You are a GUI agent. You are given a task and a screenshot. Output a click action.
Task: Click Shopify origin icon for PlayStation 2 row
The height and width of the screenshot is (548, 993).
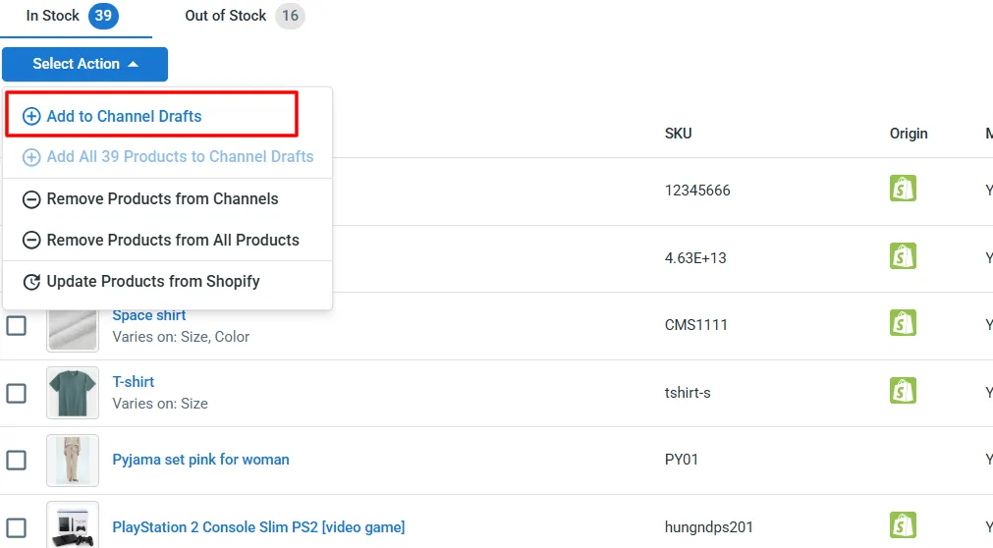point(903,525)
